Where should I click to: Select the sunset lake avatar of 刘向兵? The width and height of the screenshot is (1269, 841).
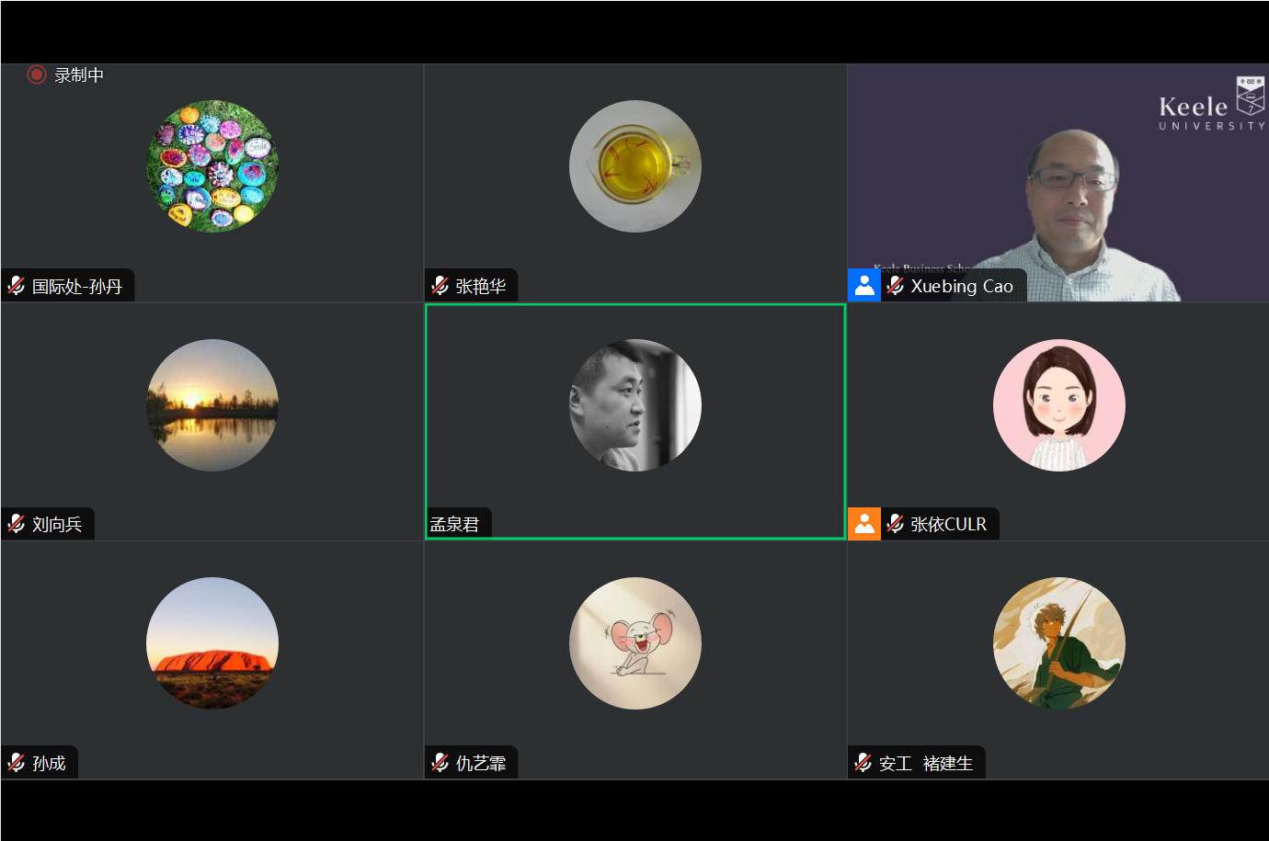(212, 405)
